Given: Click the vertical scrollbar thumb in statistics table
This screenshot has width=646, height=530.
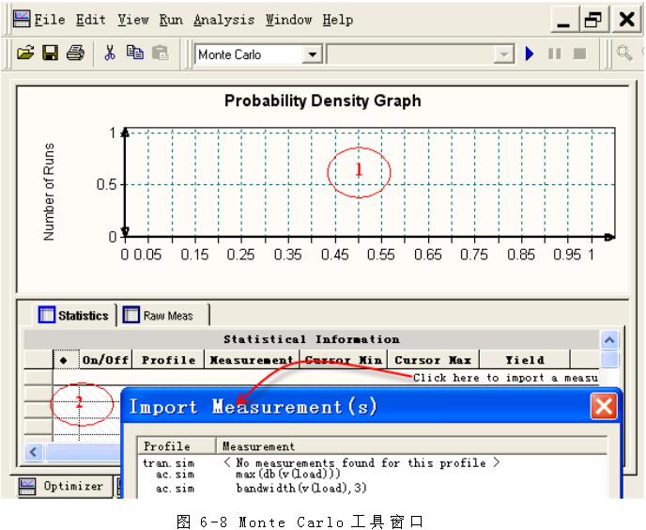Looking at the screenshot, I should click(609, 359).
